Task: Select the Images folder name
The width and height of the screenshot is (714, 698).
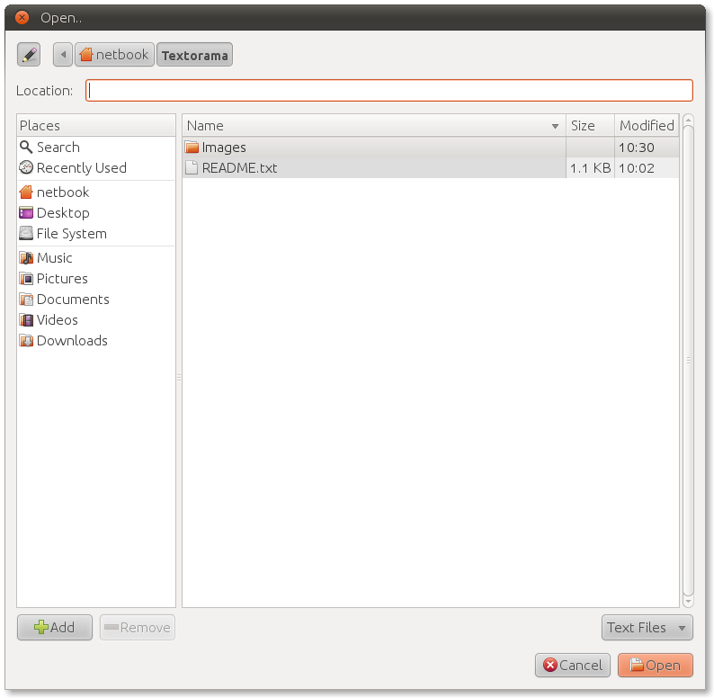Action: [224, 148]
